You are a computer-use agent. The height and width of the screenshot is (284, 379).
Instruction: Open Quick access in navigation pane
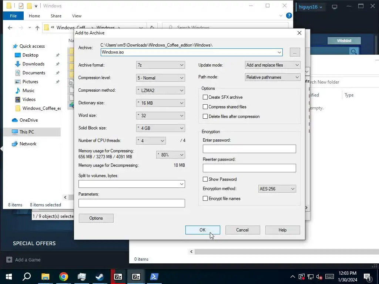(32, 46)
